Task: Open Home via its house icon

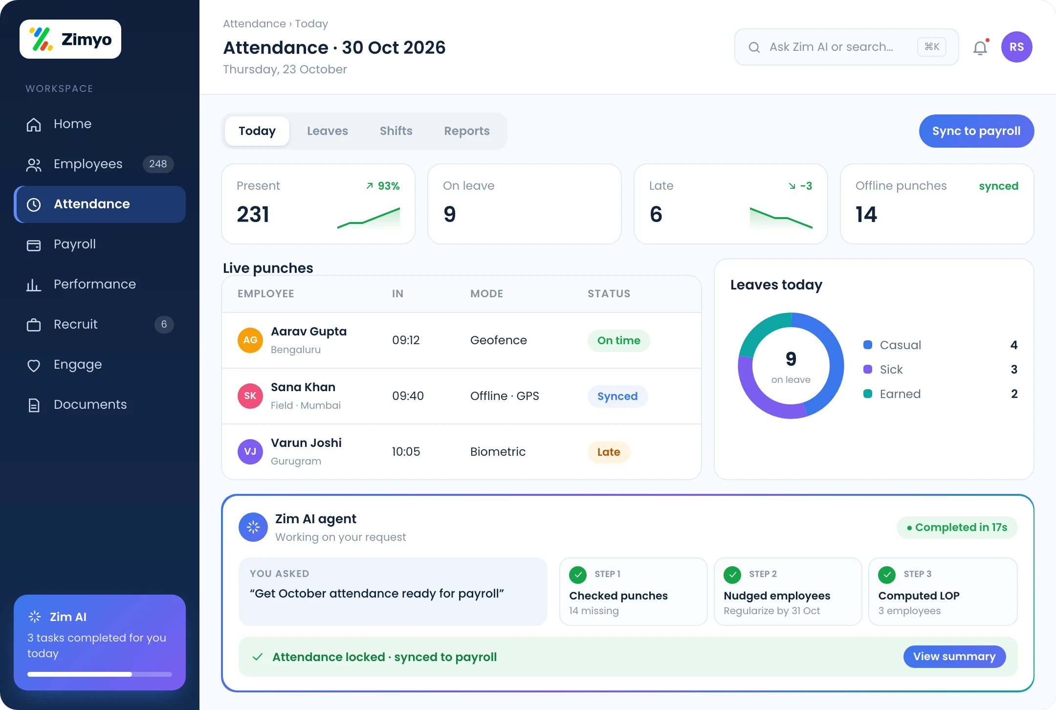Action: point(34,124)
